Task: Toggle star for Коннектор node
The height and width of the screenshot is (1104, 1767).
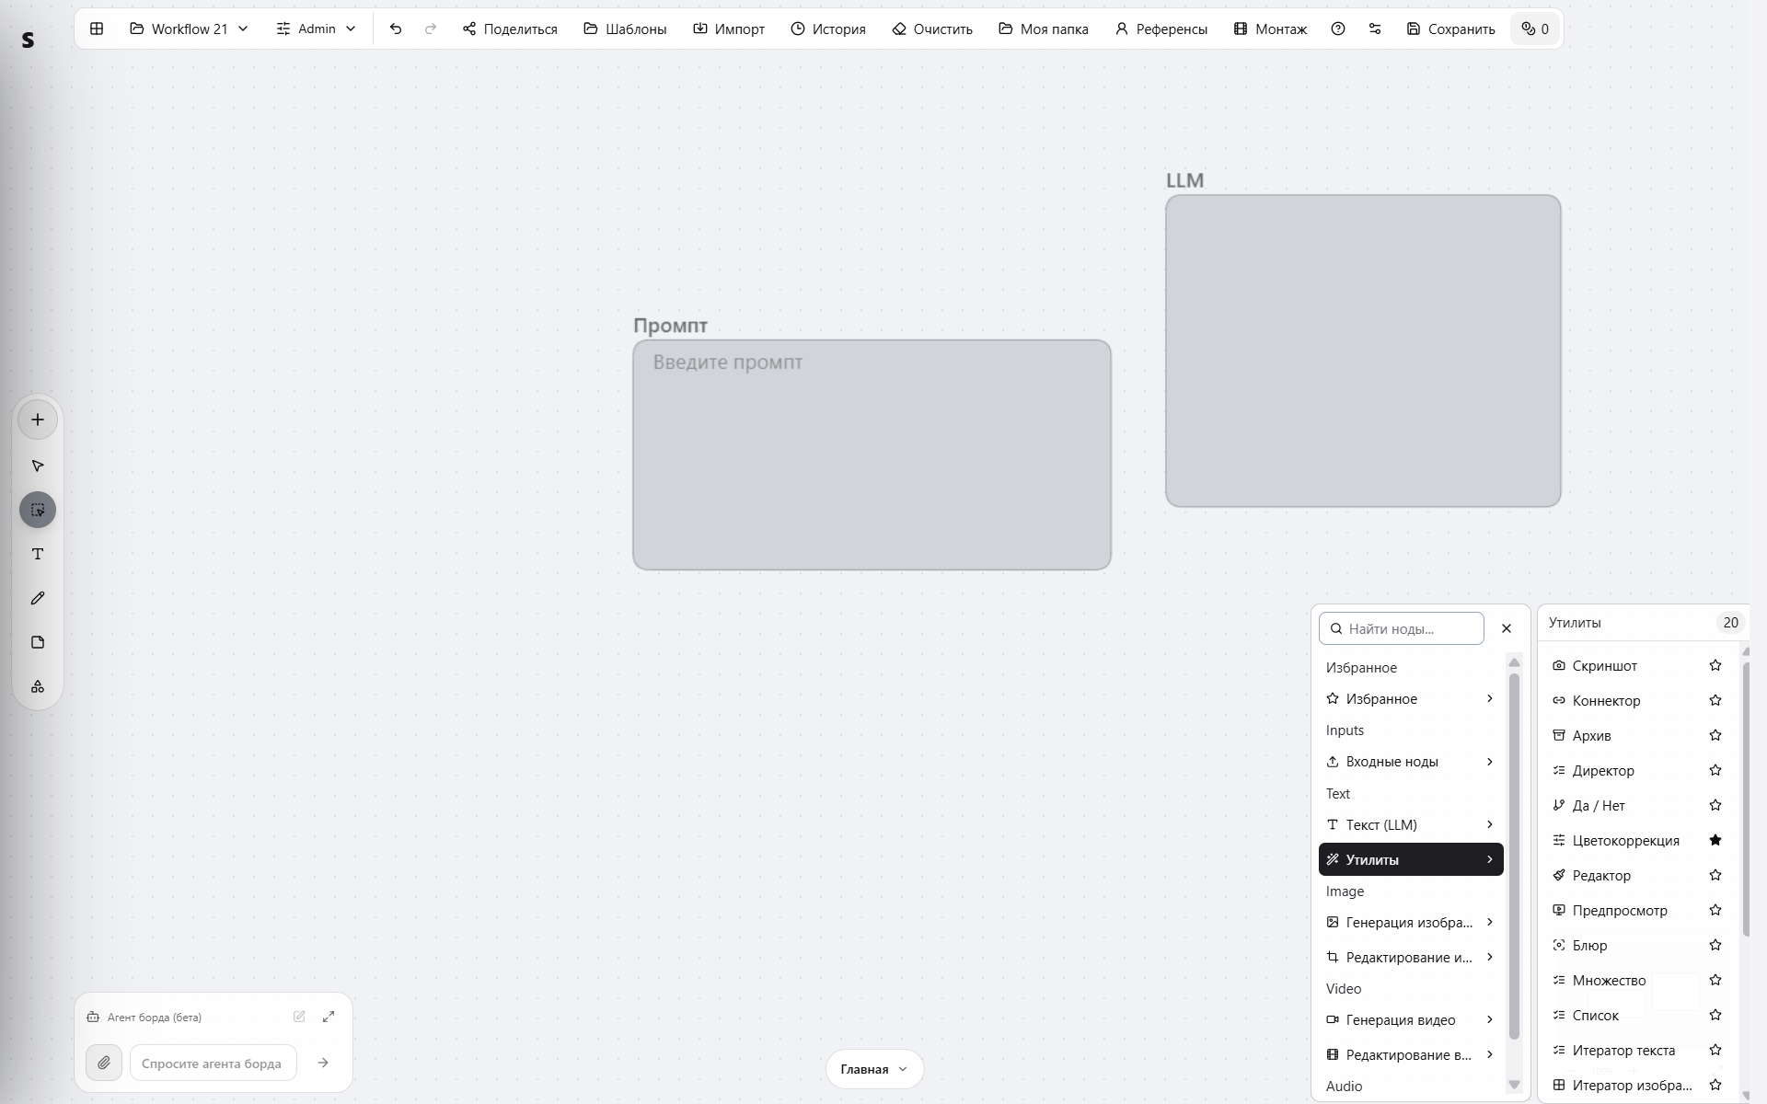Action: 1715,700
